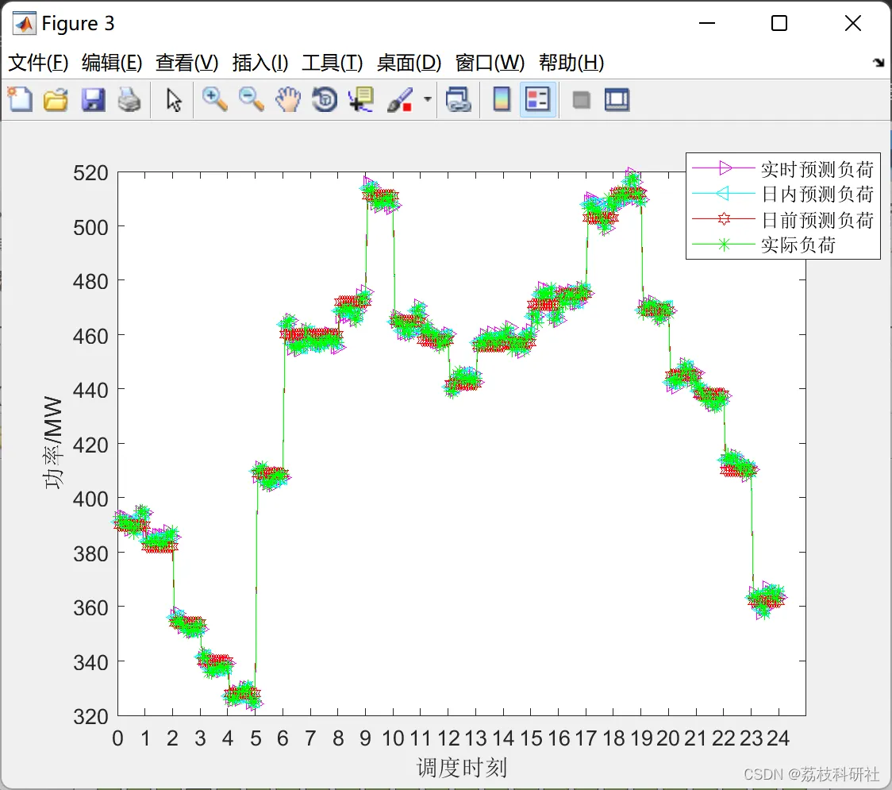Click the y-axis tick label 440

(90, 390)
